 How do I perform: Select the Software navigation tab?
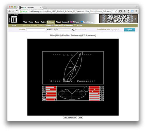[51, 22]
